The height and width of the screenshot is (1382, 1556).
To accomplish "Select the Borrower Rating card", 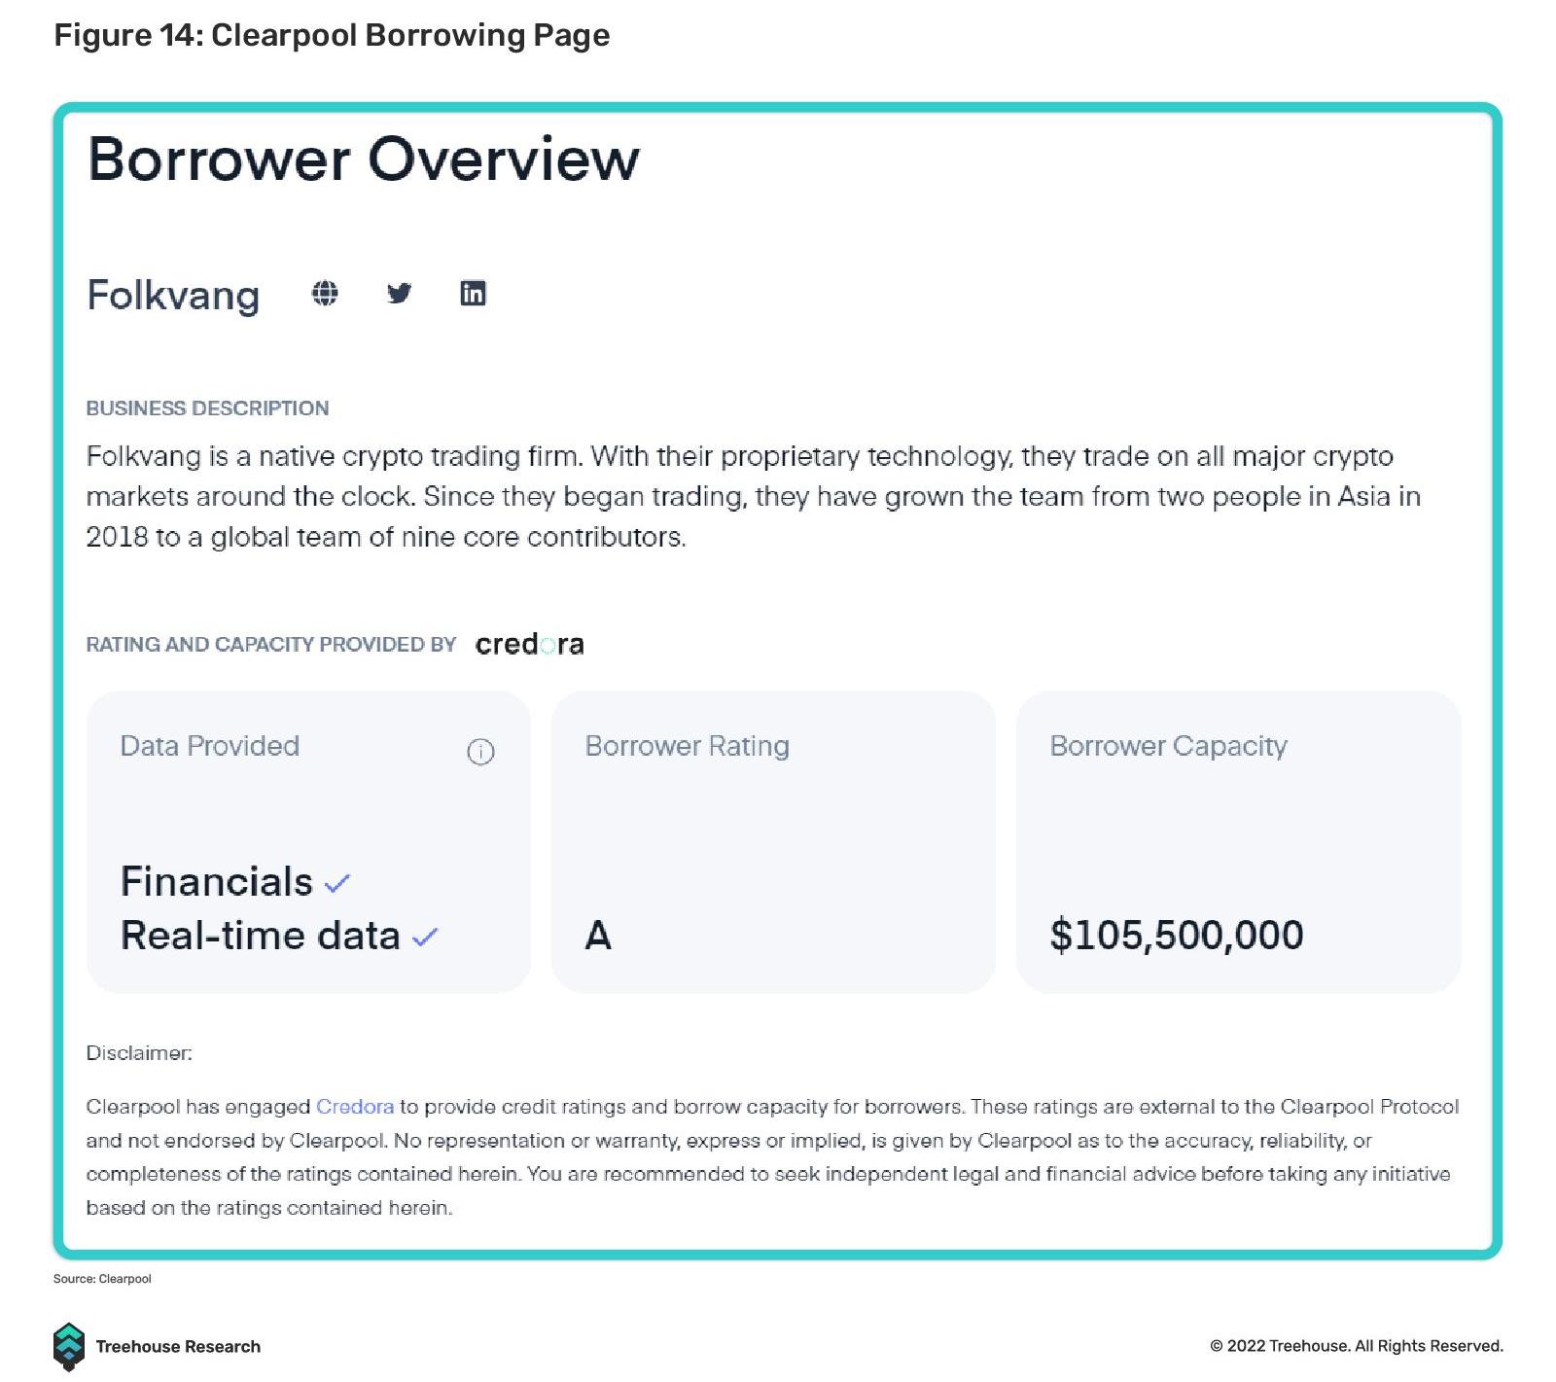I will (773, 841).
